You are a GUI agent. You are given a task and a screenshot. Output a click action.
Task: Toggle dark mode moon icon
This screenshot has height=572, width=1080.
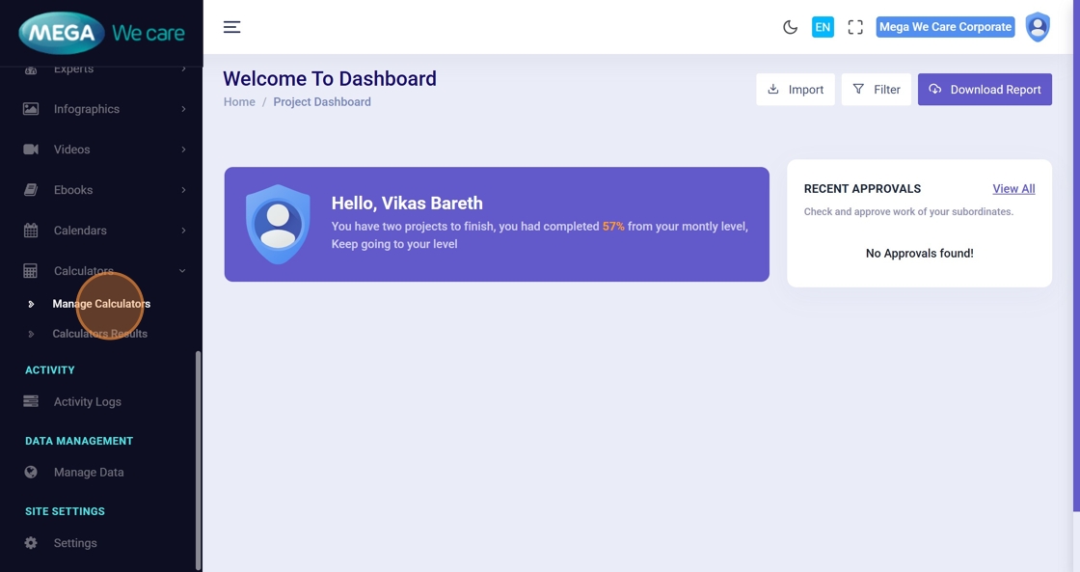pos(790,27)
